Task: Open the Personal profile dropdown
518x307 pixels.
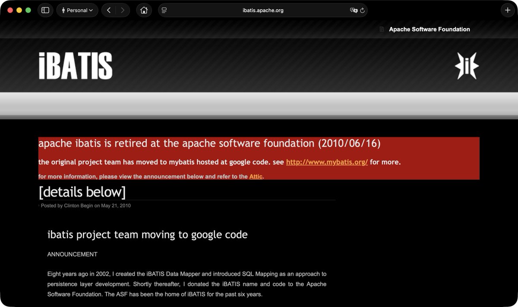Action: 77,10
